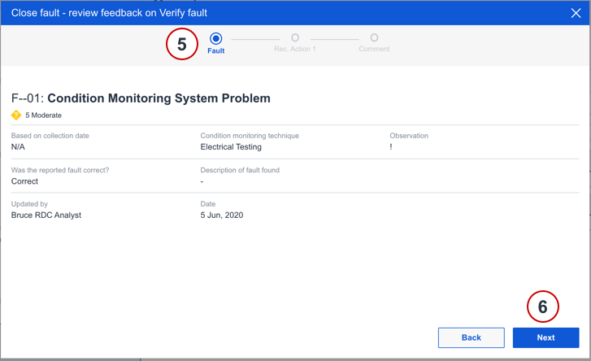Image resolution: width=591 pixels, height=361 pixels.
Task: Click the dialog title 'Close fault - review feedback'
Action: coord(109,13)
